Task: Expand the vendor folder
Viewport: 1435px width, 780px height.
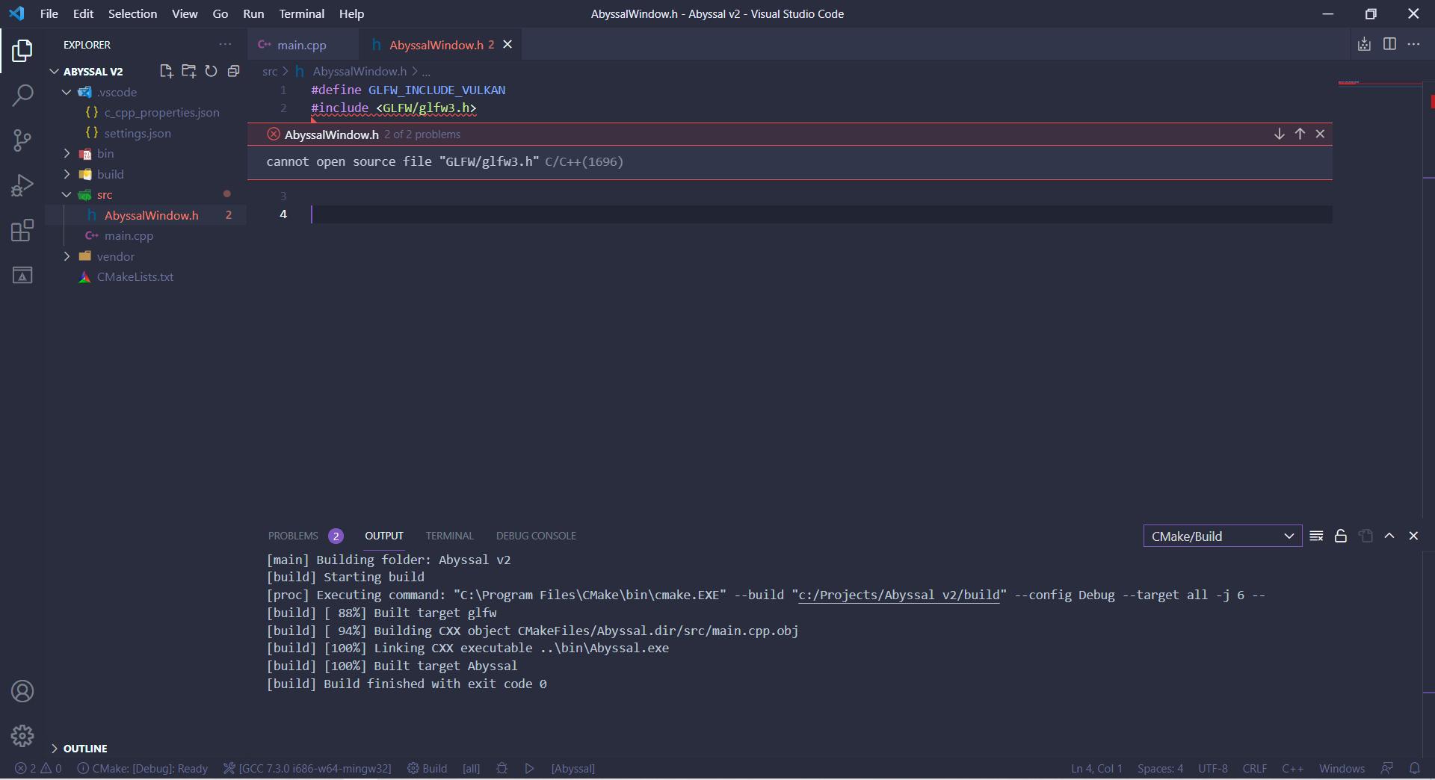Action: 115,256
